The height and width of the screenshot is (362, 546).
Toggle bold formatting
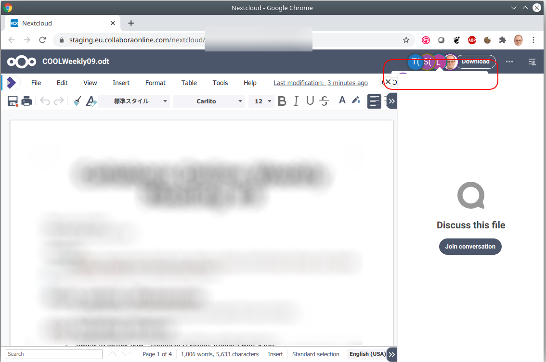coord(282,101)
